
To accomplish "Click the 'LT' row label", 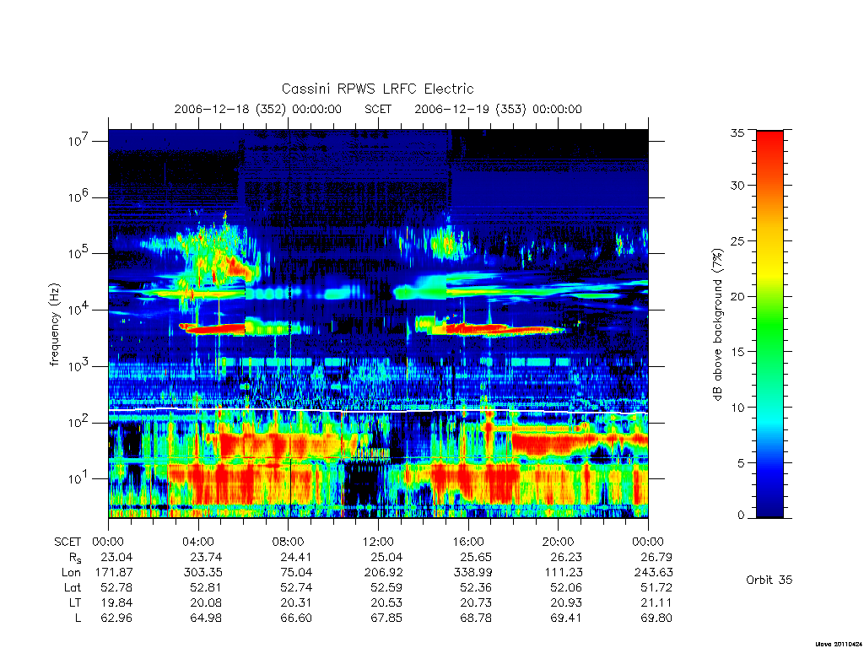I will [x=75, y=602].
